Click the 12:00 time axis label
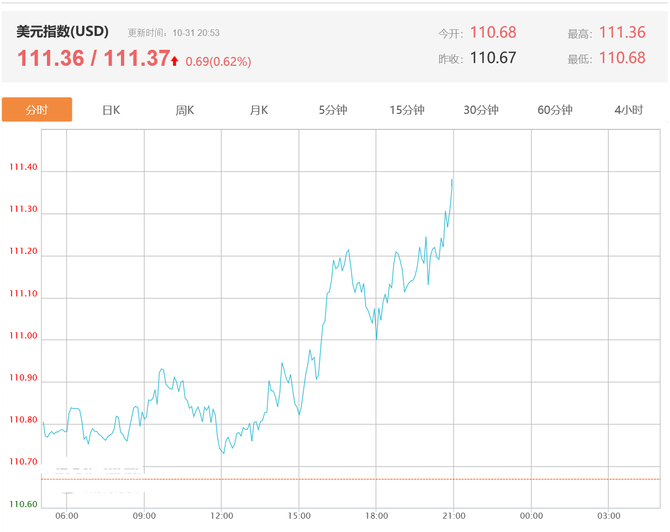The image size is (670, 532). coord(221,516)
